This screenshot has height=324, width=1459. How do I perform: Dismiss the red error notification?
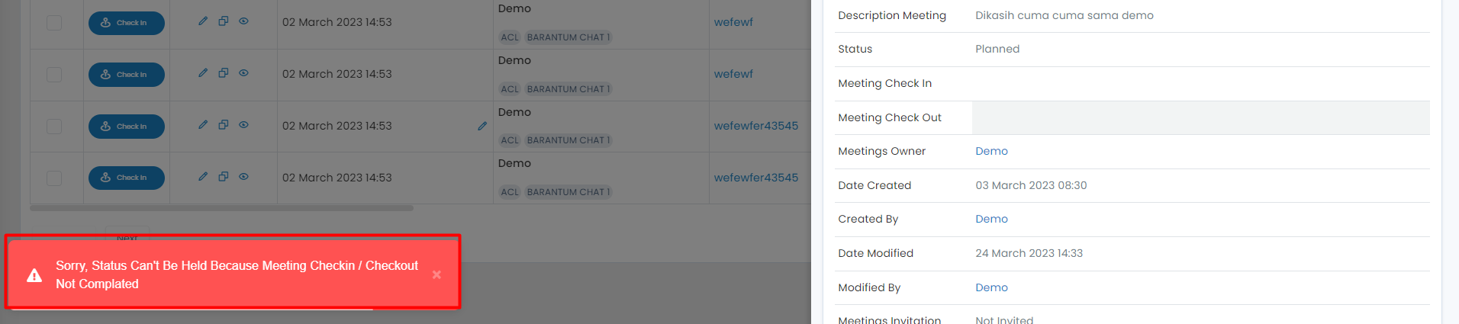point(436,274)
